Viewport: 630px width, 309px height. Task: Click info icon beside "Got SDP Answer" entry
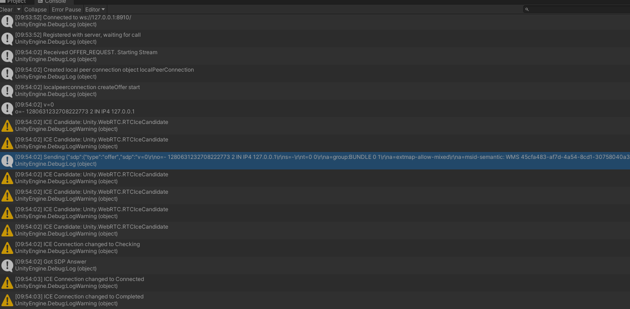pyautogui.click(x=7, y=265)
